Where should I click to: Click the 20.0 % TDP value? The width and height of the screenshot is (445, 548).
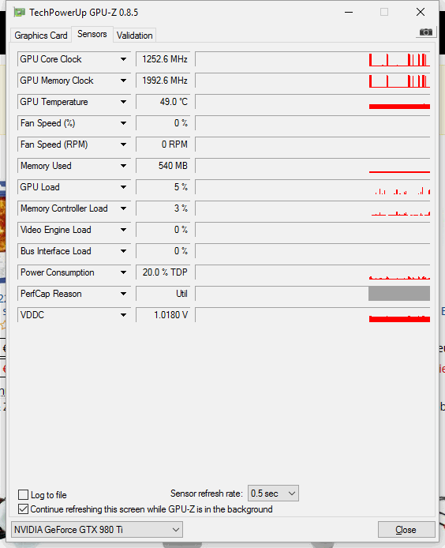pos(163,272)
